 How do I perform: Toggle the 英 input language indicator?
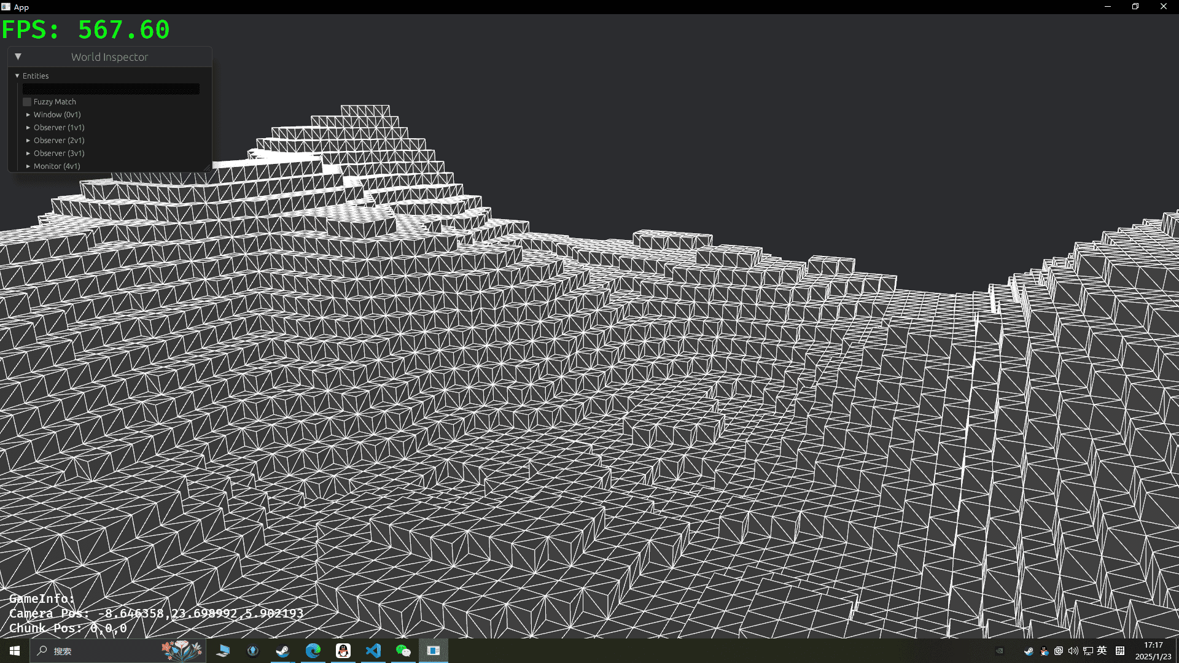point(1102,651)
